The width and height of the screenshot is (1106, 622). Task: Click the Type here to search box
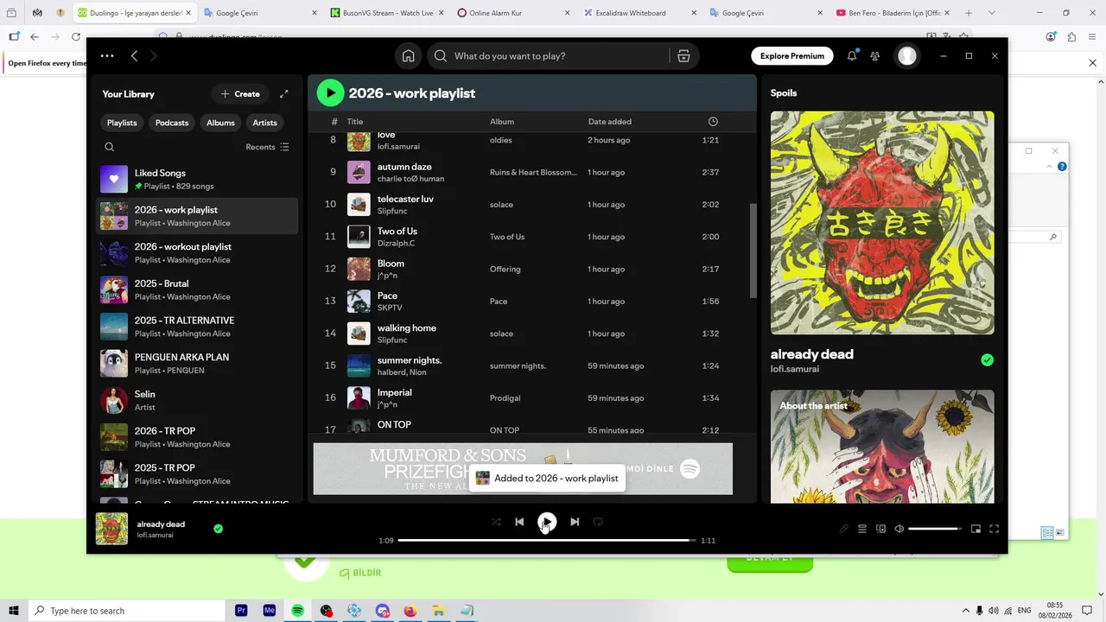pyautogui.click(x=126, y=611)
